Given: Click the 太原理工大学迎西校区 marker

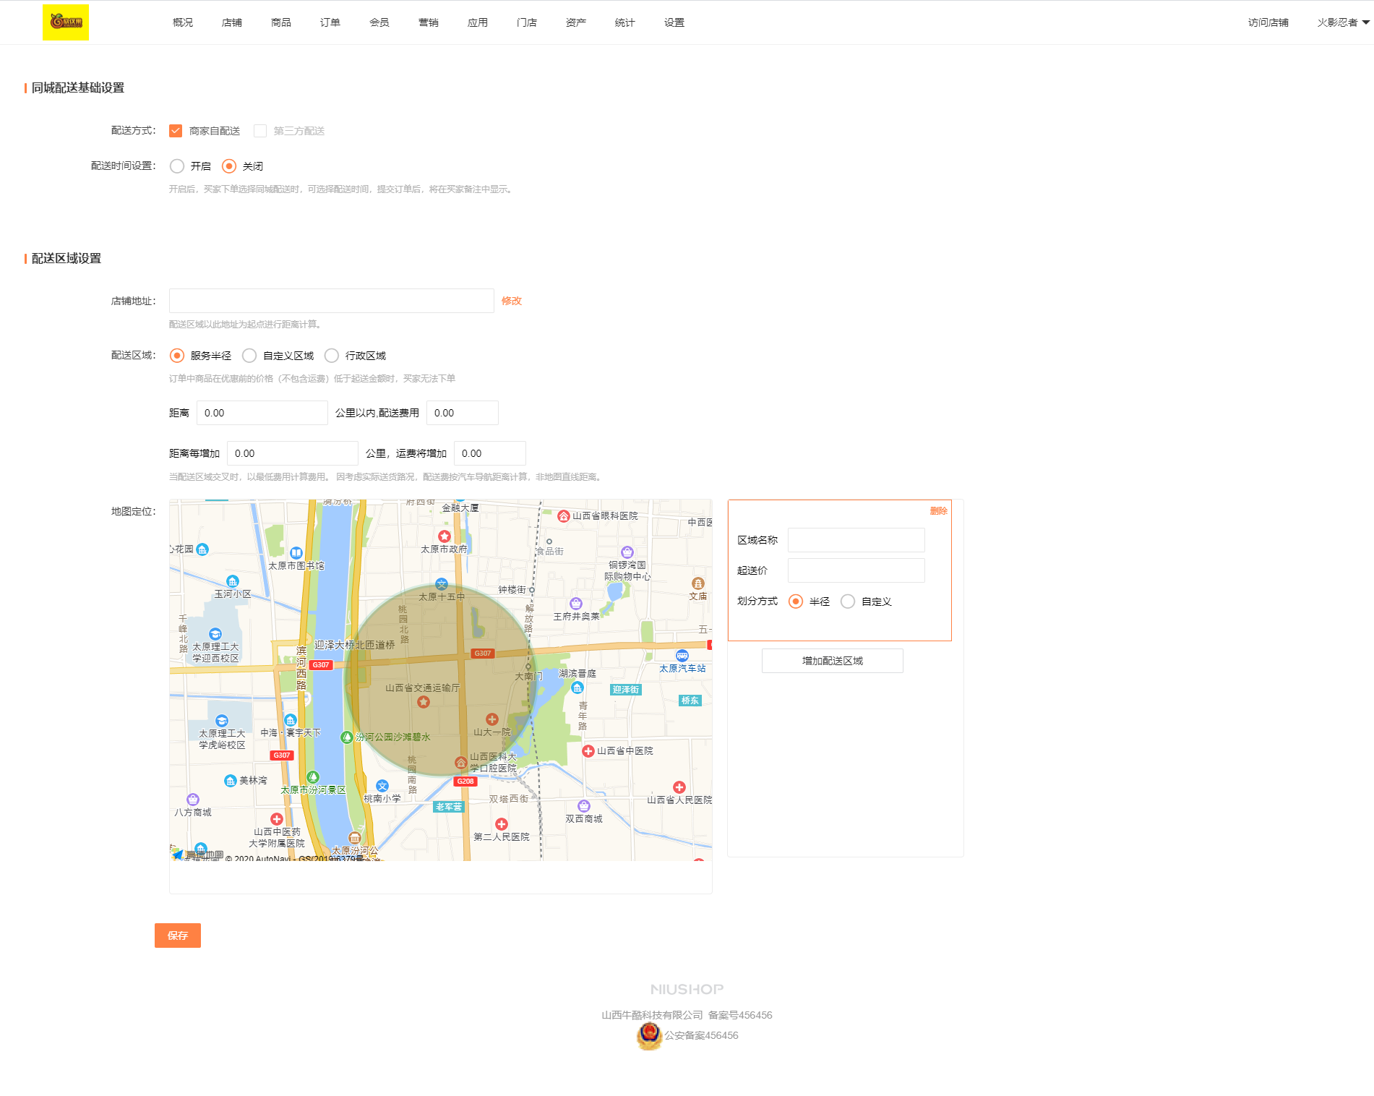Looking at the screenshot, I should point(215,635).
